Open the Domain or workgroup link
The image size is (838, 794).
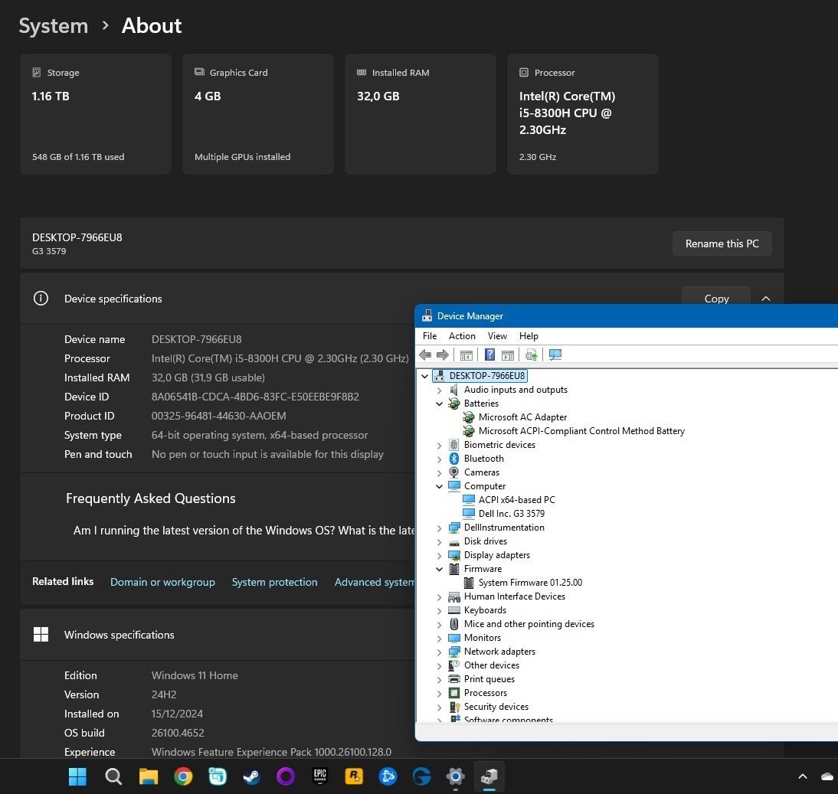click(x=162, y=582)
